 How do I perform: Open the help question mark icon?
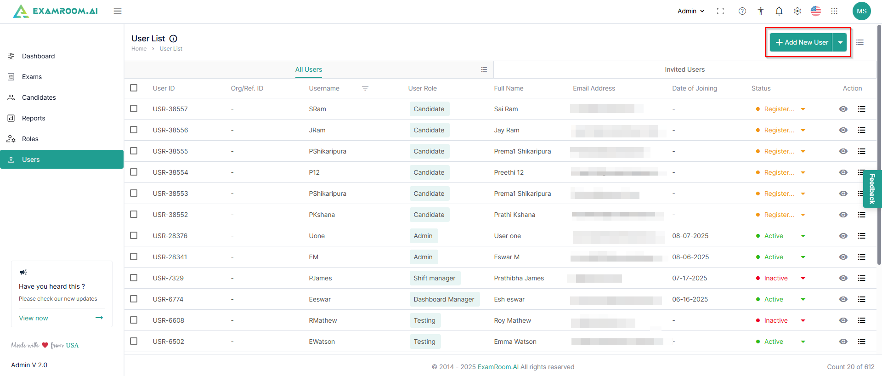[742, 11]
